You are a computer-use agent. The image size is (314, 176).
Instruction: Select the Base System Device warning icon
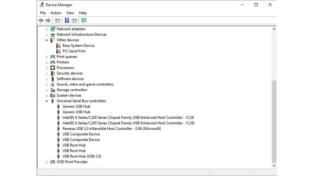click(x=59, y=46)
